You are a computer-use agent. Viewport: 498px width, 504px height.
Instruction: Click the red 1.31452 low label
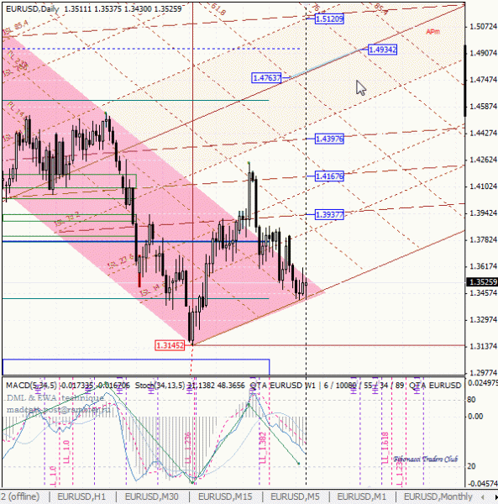coord(170,345)
